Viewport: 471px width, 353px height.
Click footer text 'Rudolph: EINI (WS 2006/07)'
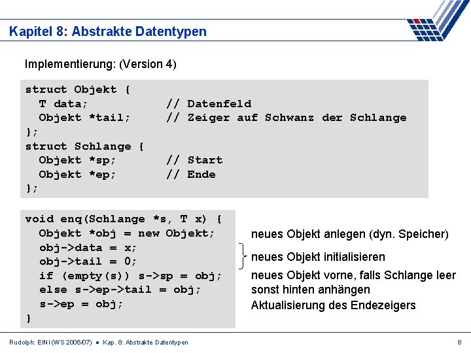coord(50,343)
